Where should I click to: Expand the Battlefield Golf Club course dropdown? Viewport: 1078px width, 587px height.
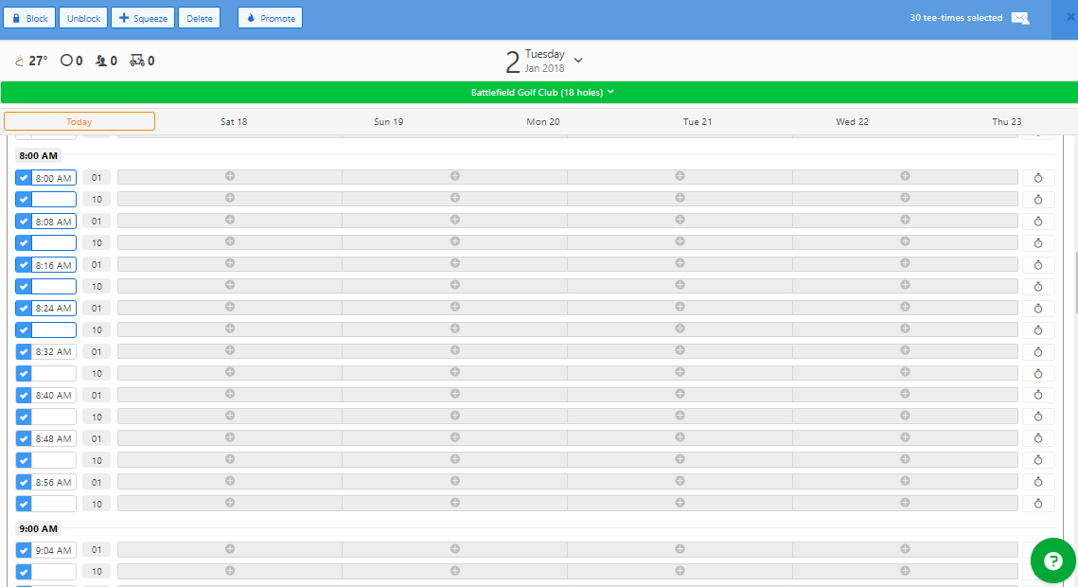pyautogui.click(x=610, y=92)
